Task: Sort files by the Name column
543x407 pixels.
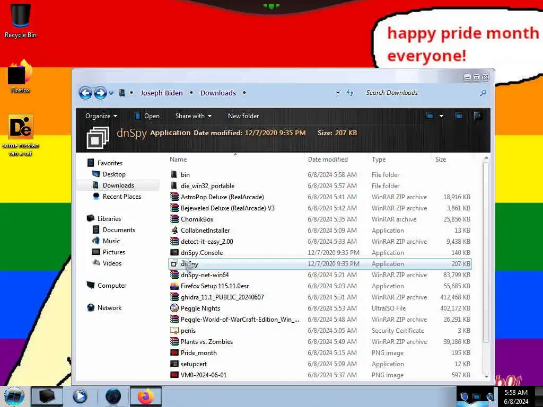Action: click(178, 159)
